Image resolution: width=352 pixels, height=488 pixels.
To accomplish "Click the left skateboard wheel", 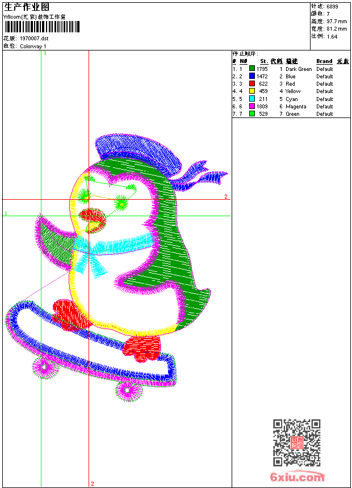I will [45, 368].
